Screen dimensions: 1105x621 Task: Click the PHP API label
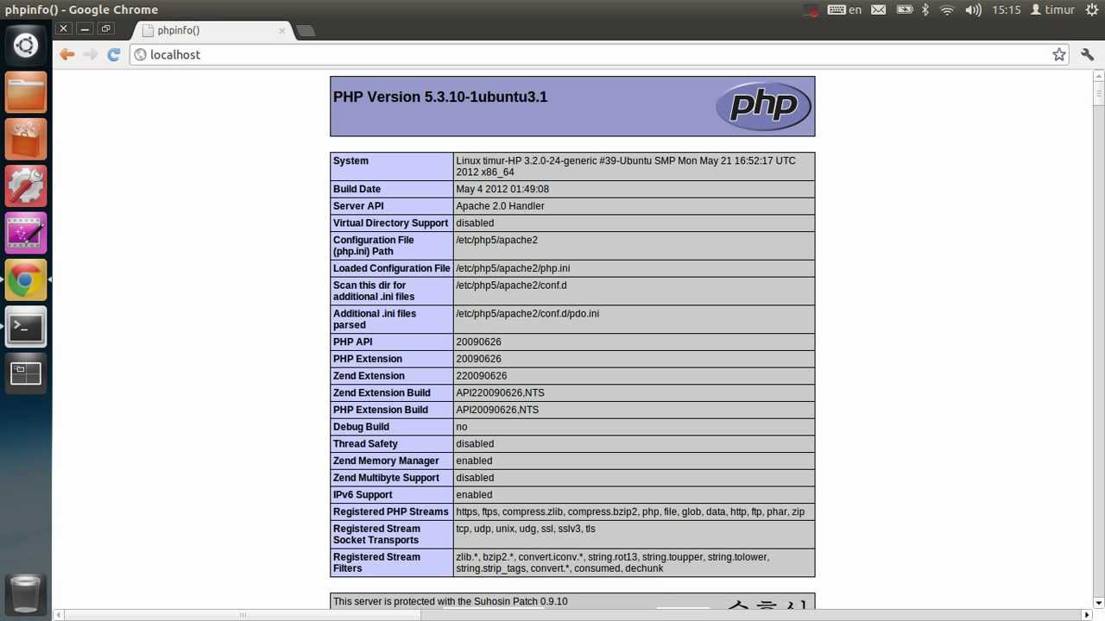click(353, 342)
